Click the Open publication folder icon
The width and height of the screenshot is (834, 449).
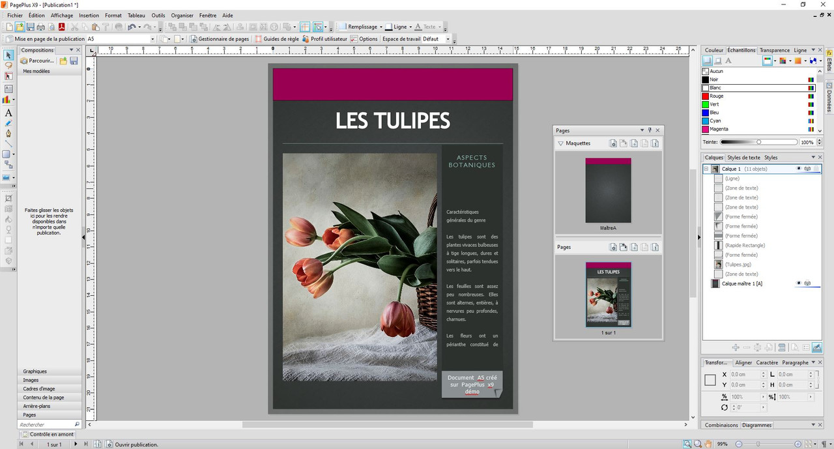pos(20,27)
